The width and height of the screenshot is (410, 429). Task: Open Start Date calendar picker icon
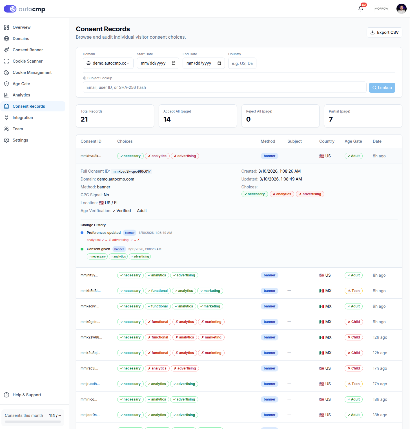tap(174, 63)
